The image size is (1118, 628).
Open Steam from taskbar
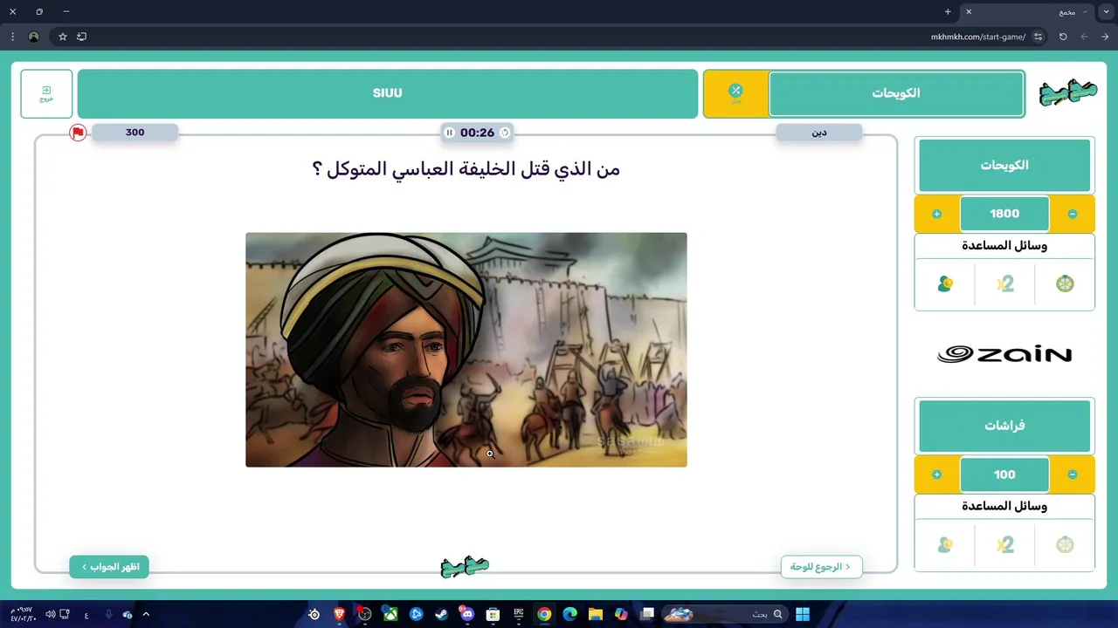tap(441, 614)
